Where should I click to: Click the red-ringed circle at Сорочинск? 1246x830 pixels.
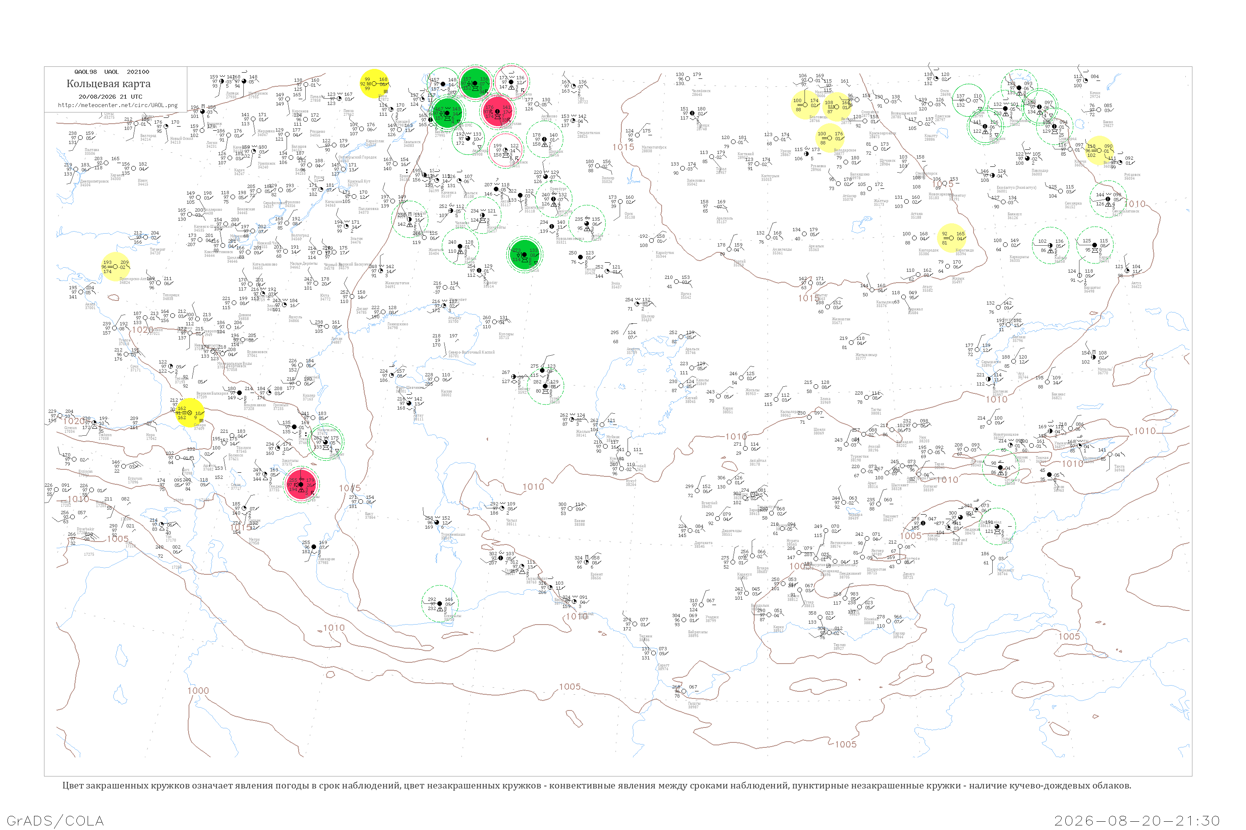pyautogui.click(x=505, y=150)
